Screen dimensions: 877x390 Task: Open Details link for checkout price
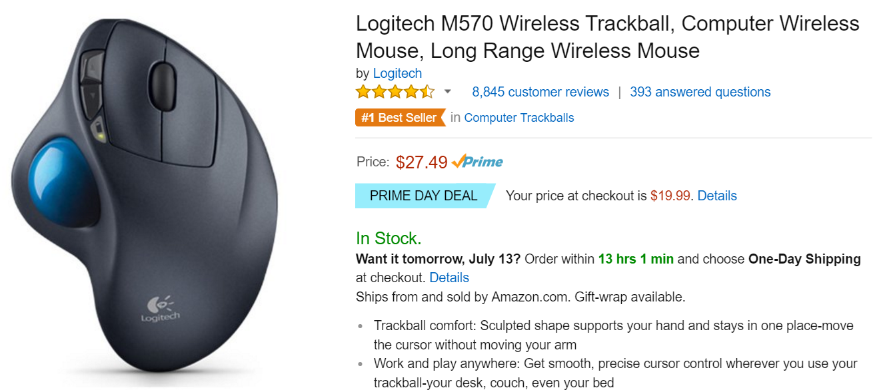click(x=717, y=196)
